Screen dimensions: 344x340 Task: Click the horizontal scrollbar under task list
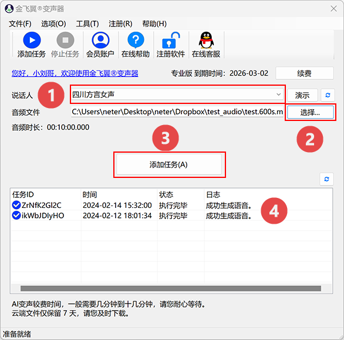(171, 288)
